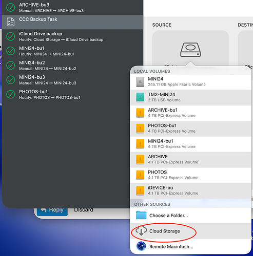
Task: Select the ARCHIVE-bu3 task in sidebar
Action: tap(72, 8)
